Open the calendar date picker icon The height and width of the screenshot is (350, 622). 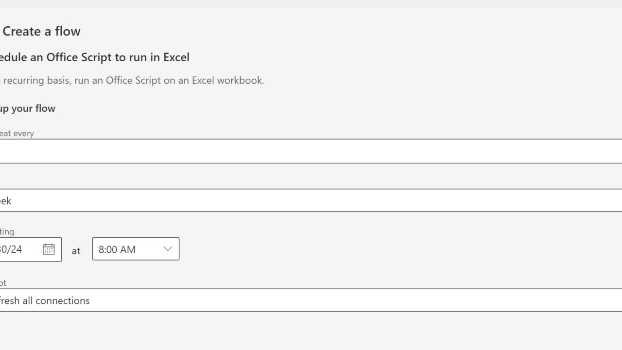49,249
